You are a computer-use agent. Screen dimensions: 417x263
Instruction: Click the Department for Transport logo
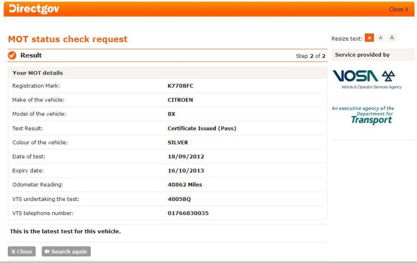(x=362, y=115)
